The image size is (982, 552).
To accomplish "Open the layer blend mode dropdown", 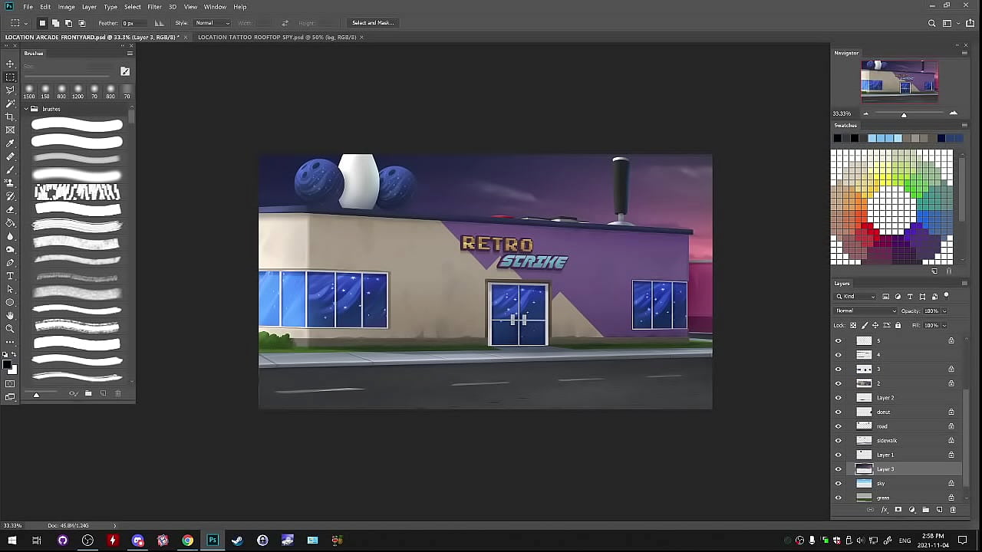I will [x=865, y=311].
